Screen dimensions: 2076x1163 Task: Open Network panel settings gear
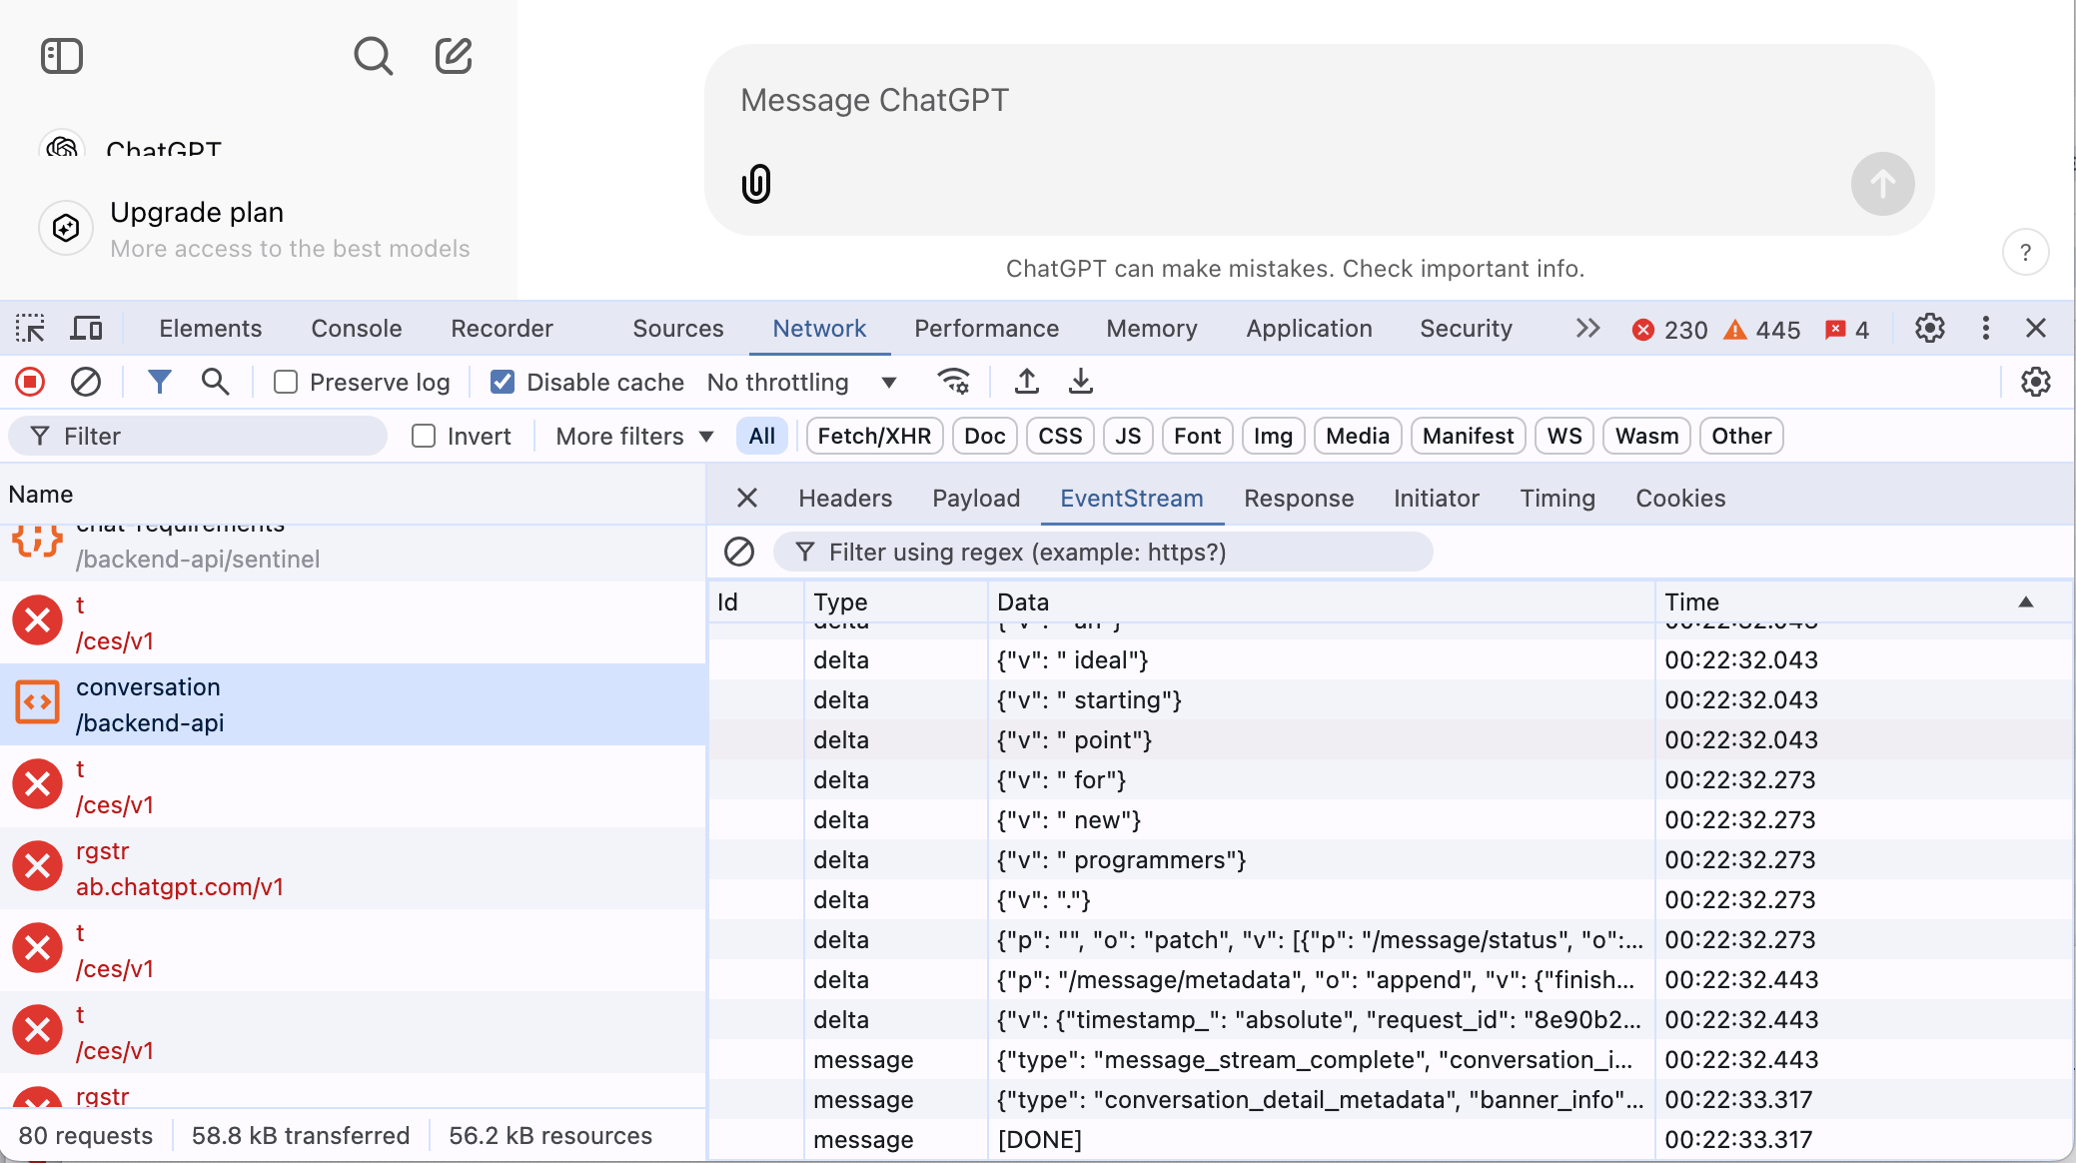coord(2035,382)
